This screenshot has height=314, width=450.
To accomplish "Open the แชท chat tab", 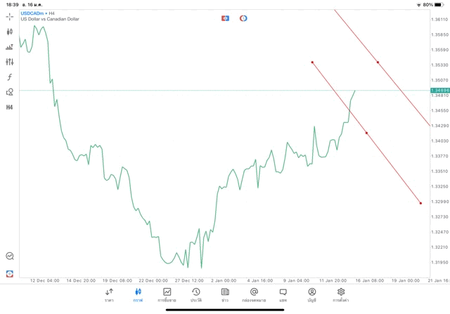I will click(x=283, y=294).
